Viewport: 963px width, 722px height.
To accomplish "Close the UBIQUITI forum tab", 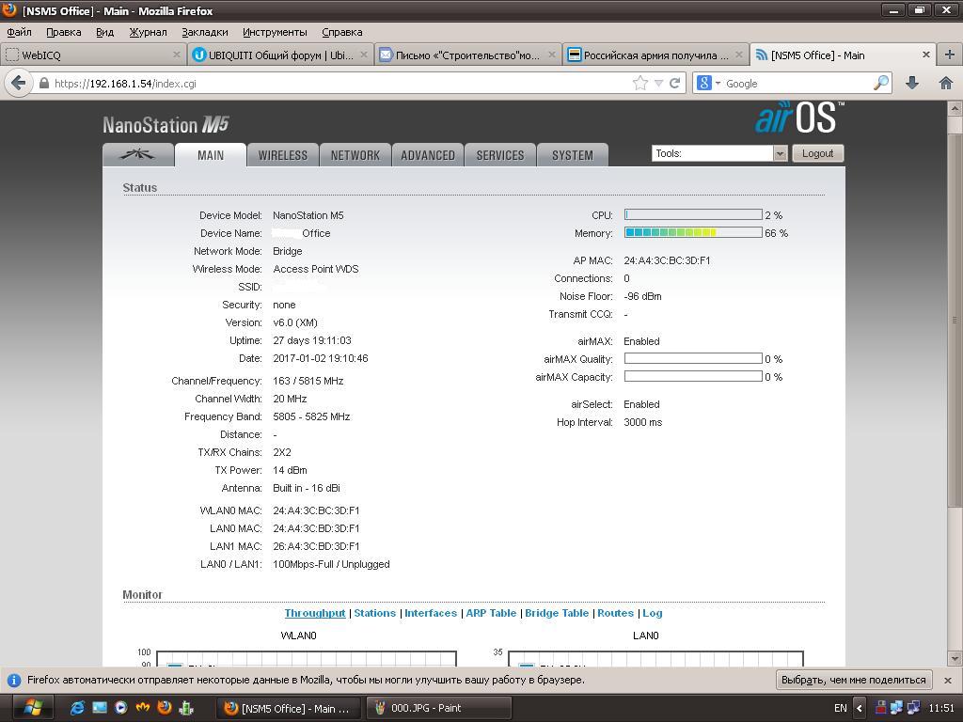I will pyautogui.click(x=364, y=55).
